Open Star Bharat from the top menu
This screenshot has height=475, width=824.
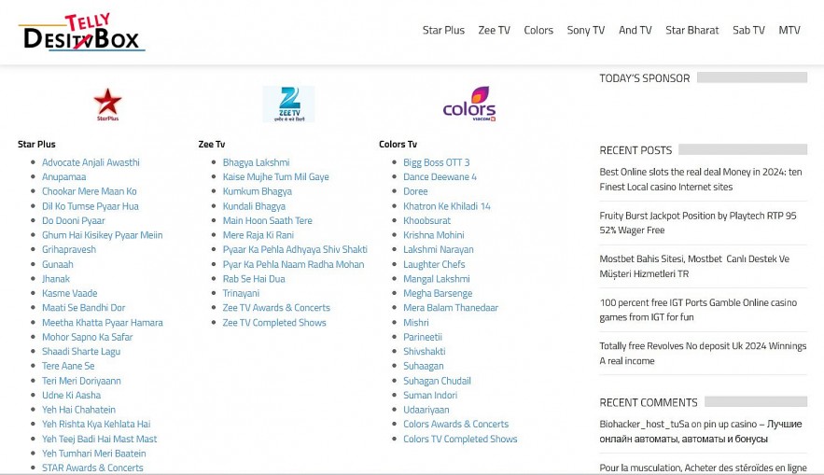coord(691,30)
